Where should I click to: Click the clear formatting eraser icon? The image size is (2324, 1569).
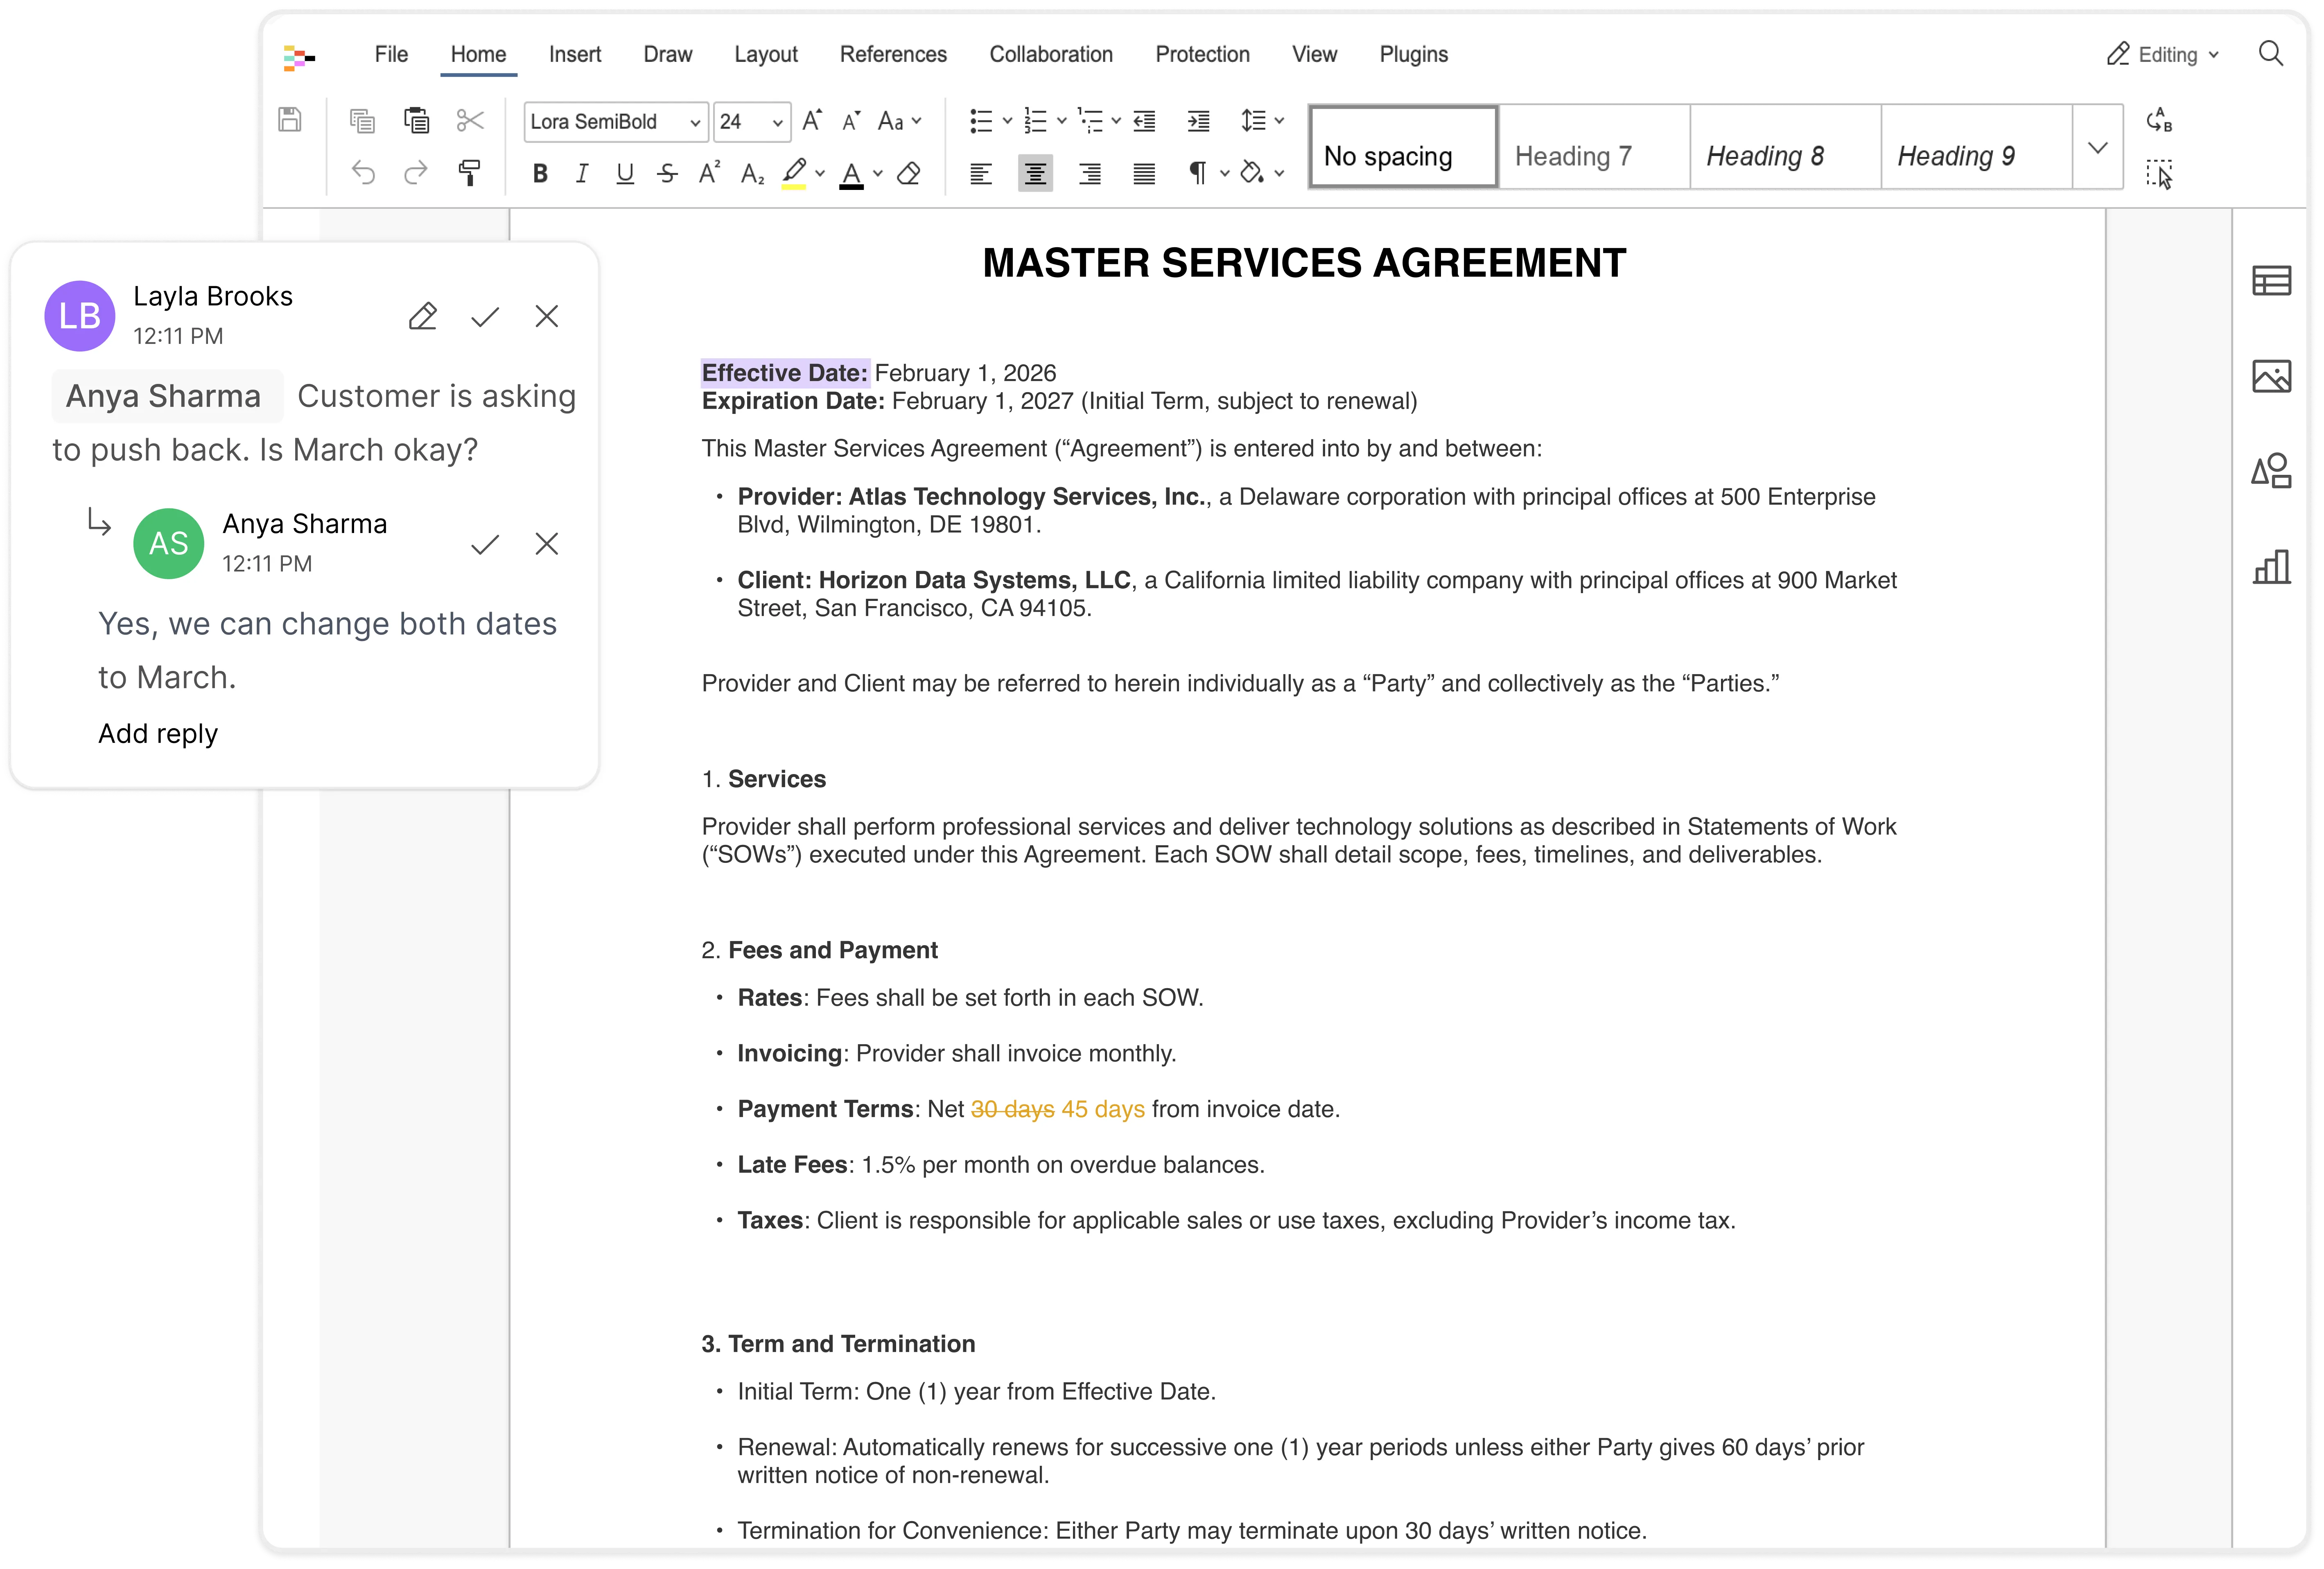[909, 174]
